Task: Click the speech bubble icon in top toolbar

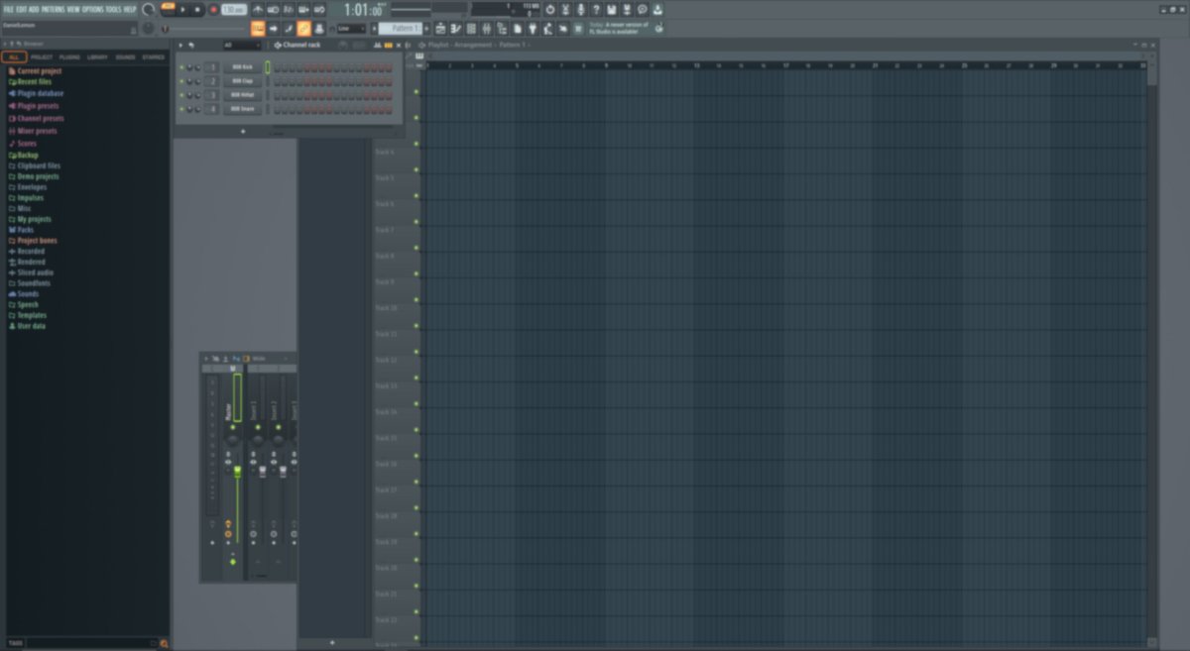Action: [x=642, y=9]
